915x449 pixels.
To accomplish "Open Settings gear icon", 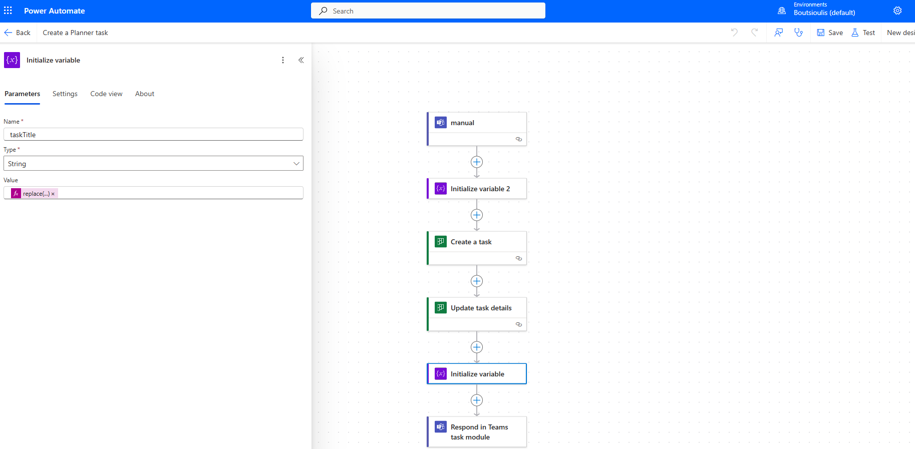I will point(897,11).
